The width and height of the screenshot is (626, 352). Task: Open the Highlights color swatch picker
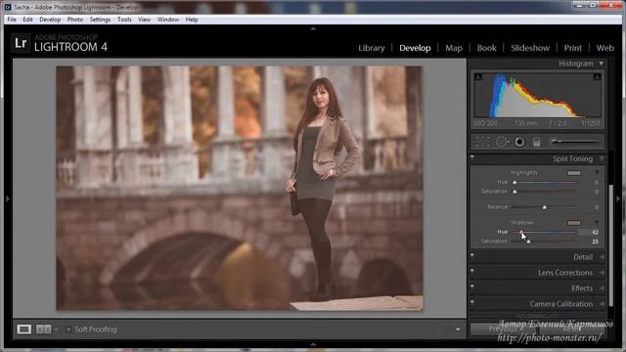[574, 173]
